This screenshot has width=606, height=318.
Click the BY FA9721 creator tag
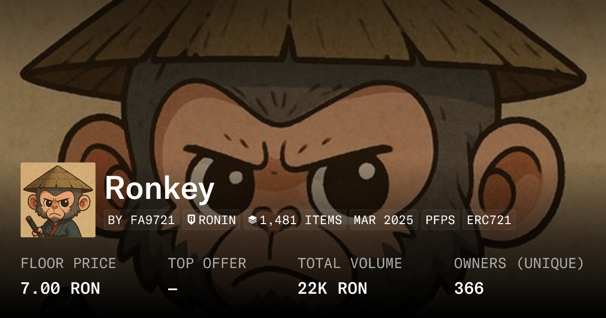click(141, 220)
